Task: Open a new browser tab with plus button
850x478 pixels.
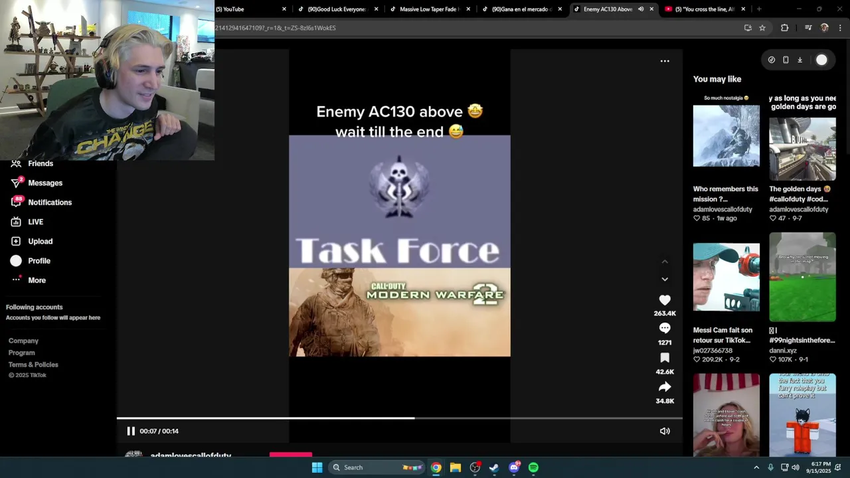Action: pos(759,9)
